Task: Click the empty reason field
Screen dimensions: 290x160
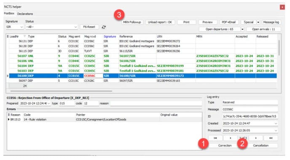Action: 156,103
